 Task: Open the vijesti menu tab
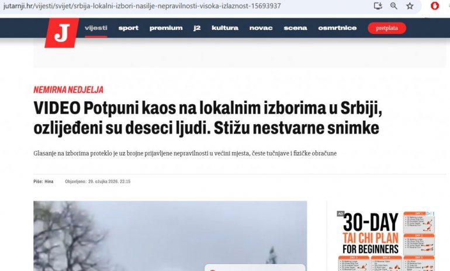tap(96, 28)
